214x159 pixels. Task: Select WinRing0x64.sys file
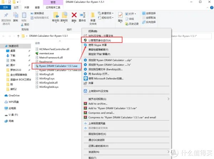tap(49, 87)
